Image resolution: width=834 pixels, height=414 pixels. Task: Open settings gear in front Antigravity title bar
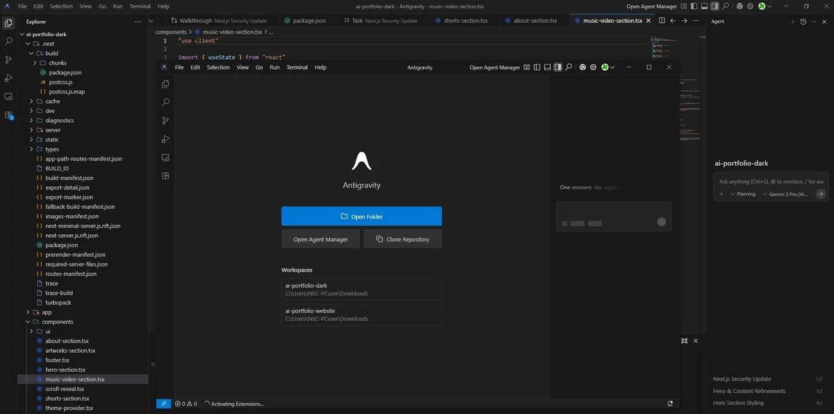593,67
